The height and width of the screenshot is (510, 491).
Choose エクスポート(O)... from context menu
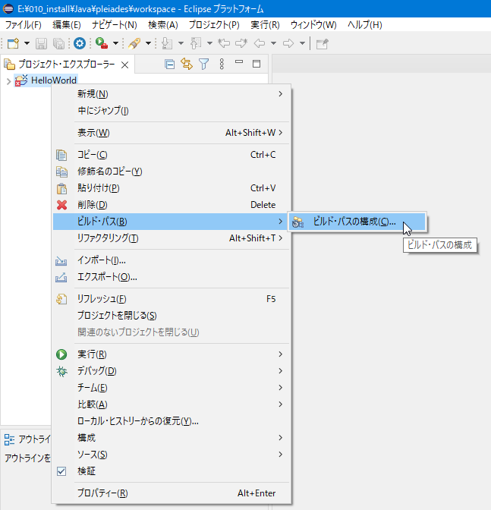[x=172, y=277]
